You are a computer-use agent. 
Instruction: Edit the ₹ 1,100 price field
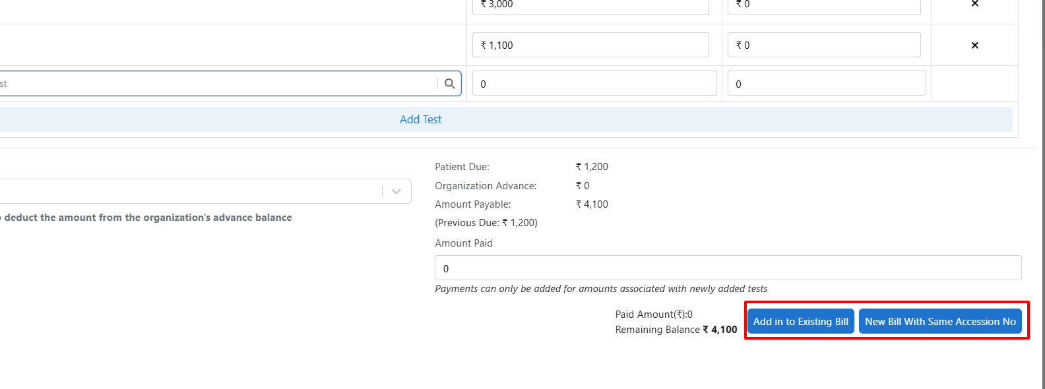click(x=590, y=45)
